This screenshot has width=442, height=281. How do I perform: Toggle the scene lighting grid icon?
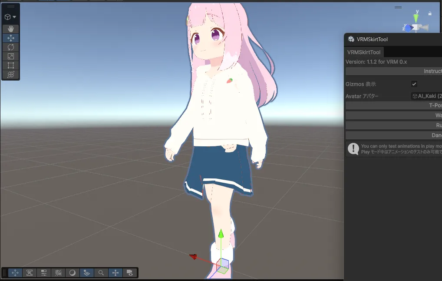pyautogui.click(x=87, y=273)
